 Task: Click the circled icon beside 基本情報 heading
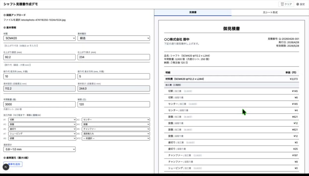[5, 27]
